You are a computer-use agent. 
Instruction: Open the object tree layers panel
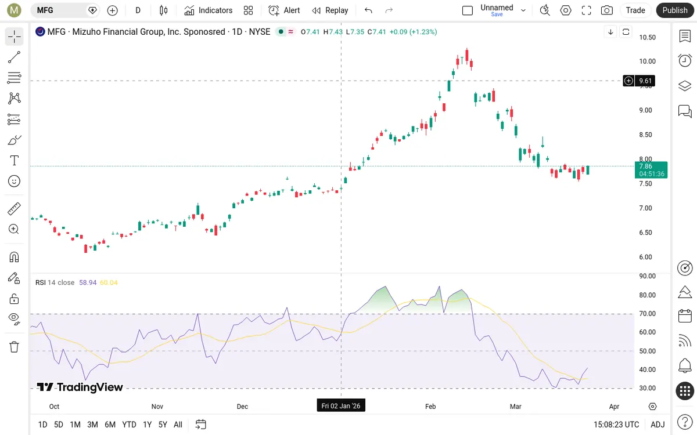(x=685, y=86)
